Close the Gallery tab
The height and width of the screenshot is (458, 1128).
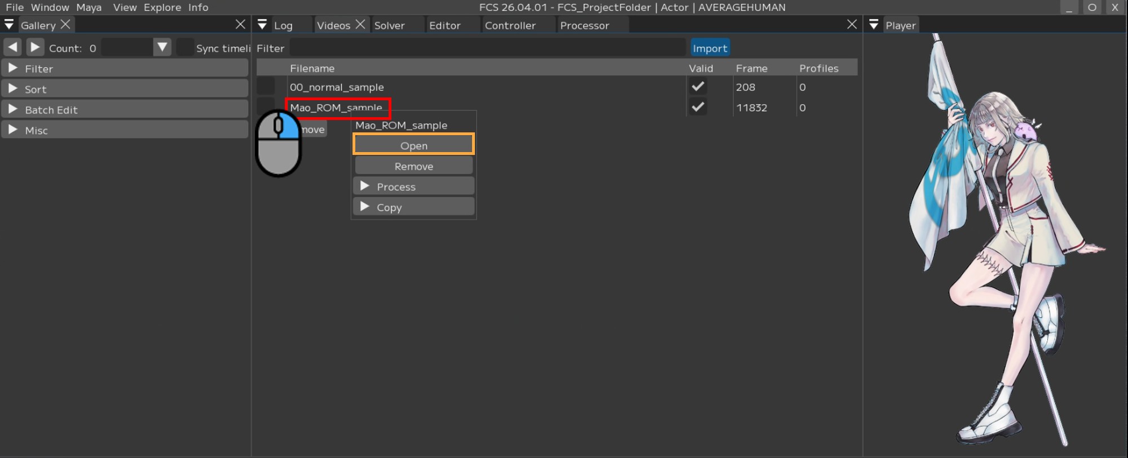pyautogui.click(x=65, y=25)
